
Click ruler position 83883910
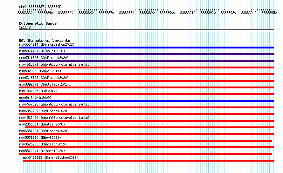tap(188, 13)
